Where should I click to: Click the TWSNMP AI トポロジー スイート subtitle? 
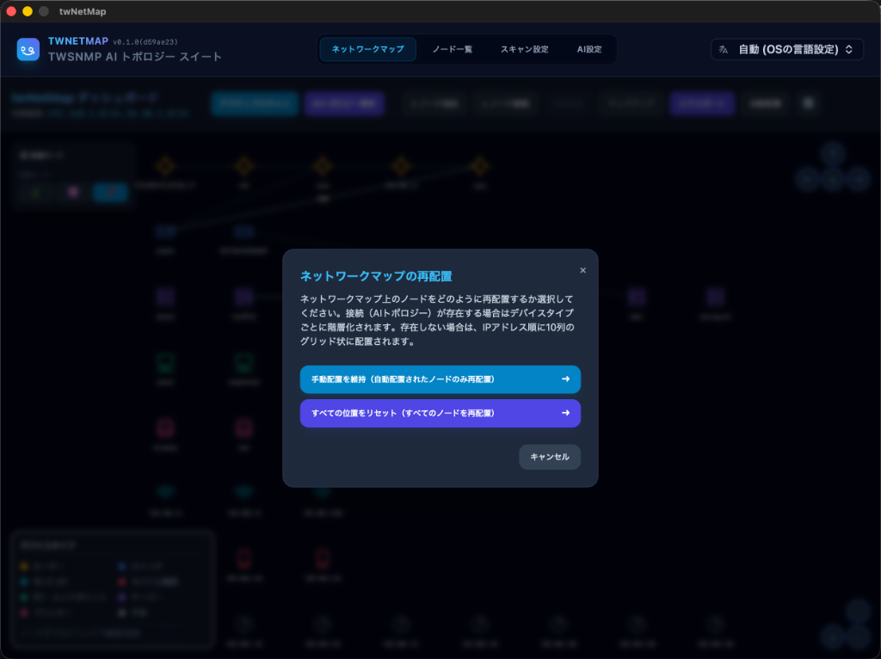click(x=135, y=57)
